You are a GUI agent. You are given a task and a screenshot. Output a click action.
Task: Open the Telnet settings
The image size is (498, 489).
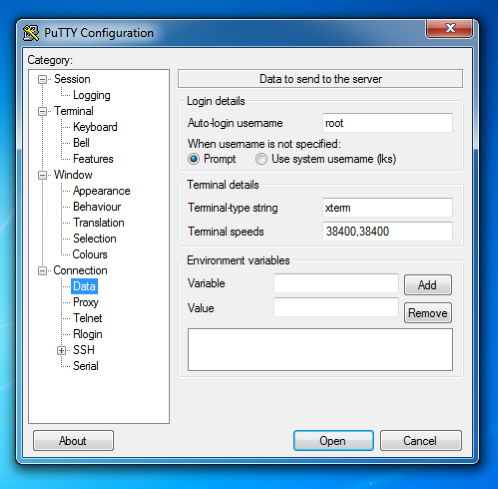87,318
